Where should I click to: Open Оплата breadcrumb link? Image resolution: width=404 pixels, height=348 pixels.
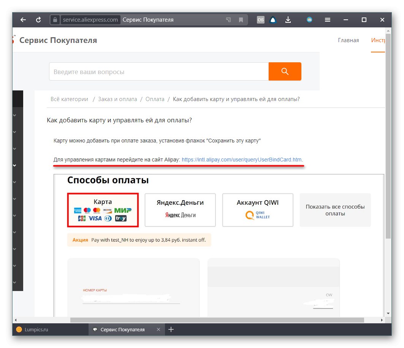click(x=155, y=99)
